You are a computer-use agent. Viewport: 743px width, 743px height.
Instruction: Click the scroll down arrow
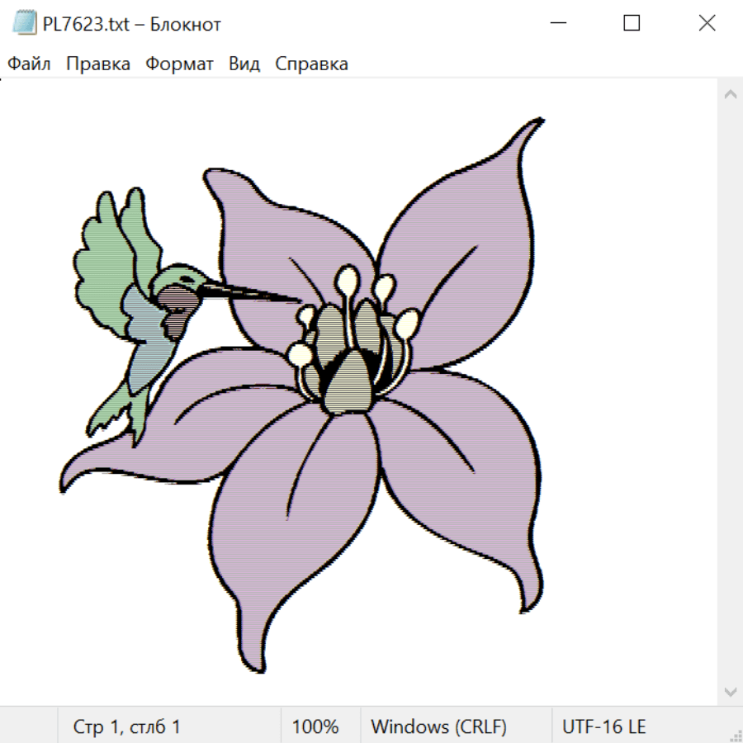tap(730, 691)
